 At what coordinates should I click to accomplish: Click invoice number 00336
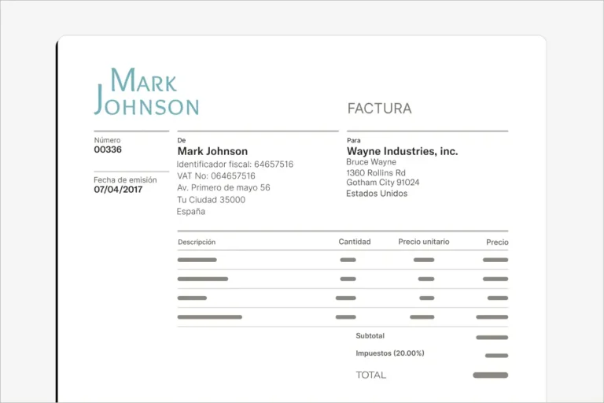click(108, 150)
